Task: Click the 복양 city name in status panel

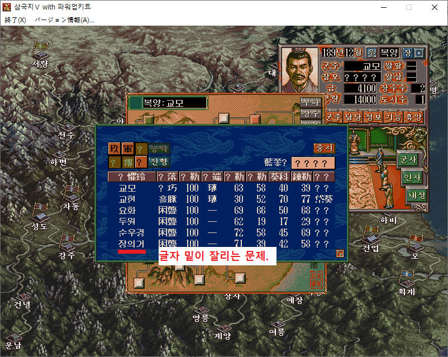Action: [x=389, y=53]
